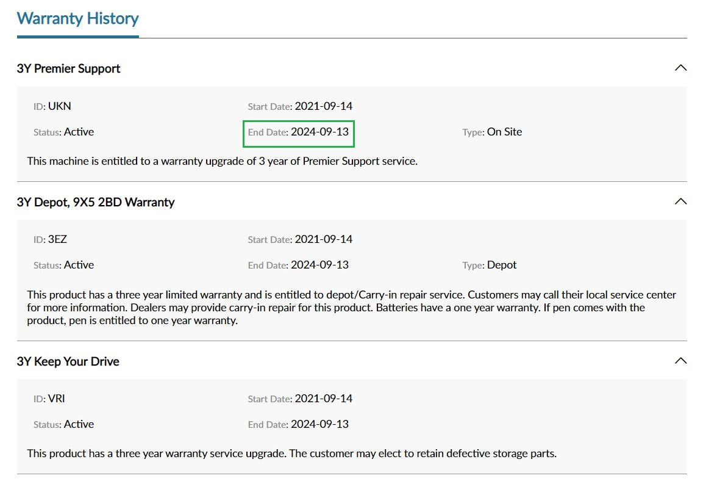Click Premier Support start date 2021-09-14
The image size is (706, 484).
pyautogui.click(x=323, y=106)
